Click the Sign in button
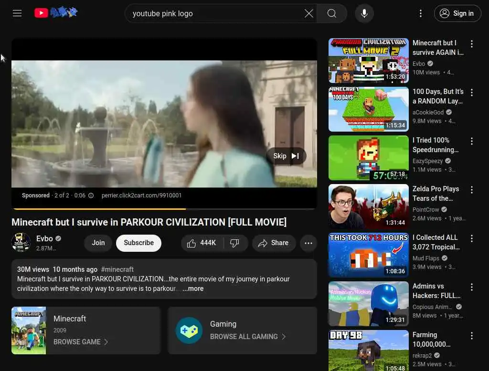The height and width of the screenshot is (371, 489). pyautogui.click(x=457, y=13)
